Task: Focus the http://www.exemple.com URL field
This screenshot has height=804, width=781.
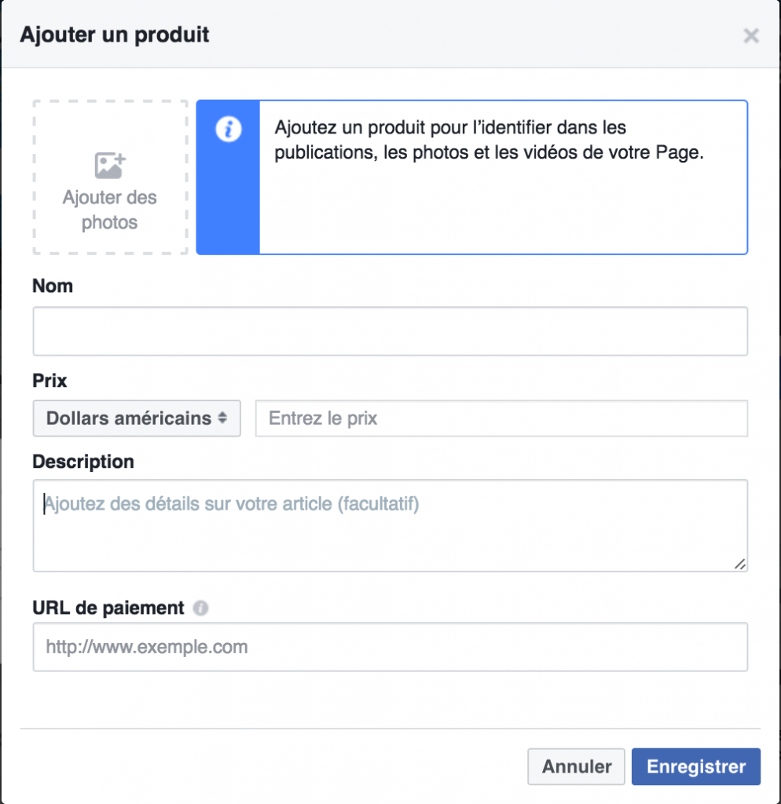Action: tap(390, 646)
